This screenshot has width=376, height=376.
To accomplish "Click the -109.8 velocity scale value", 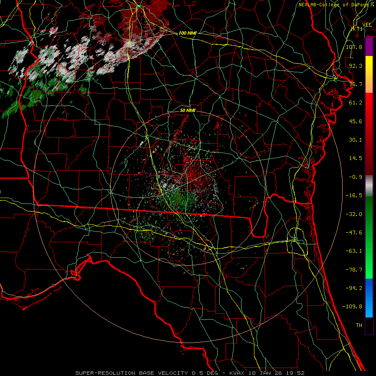I will coord(352,307).
